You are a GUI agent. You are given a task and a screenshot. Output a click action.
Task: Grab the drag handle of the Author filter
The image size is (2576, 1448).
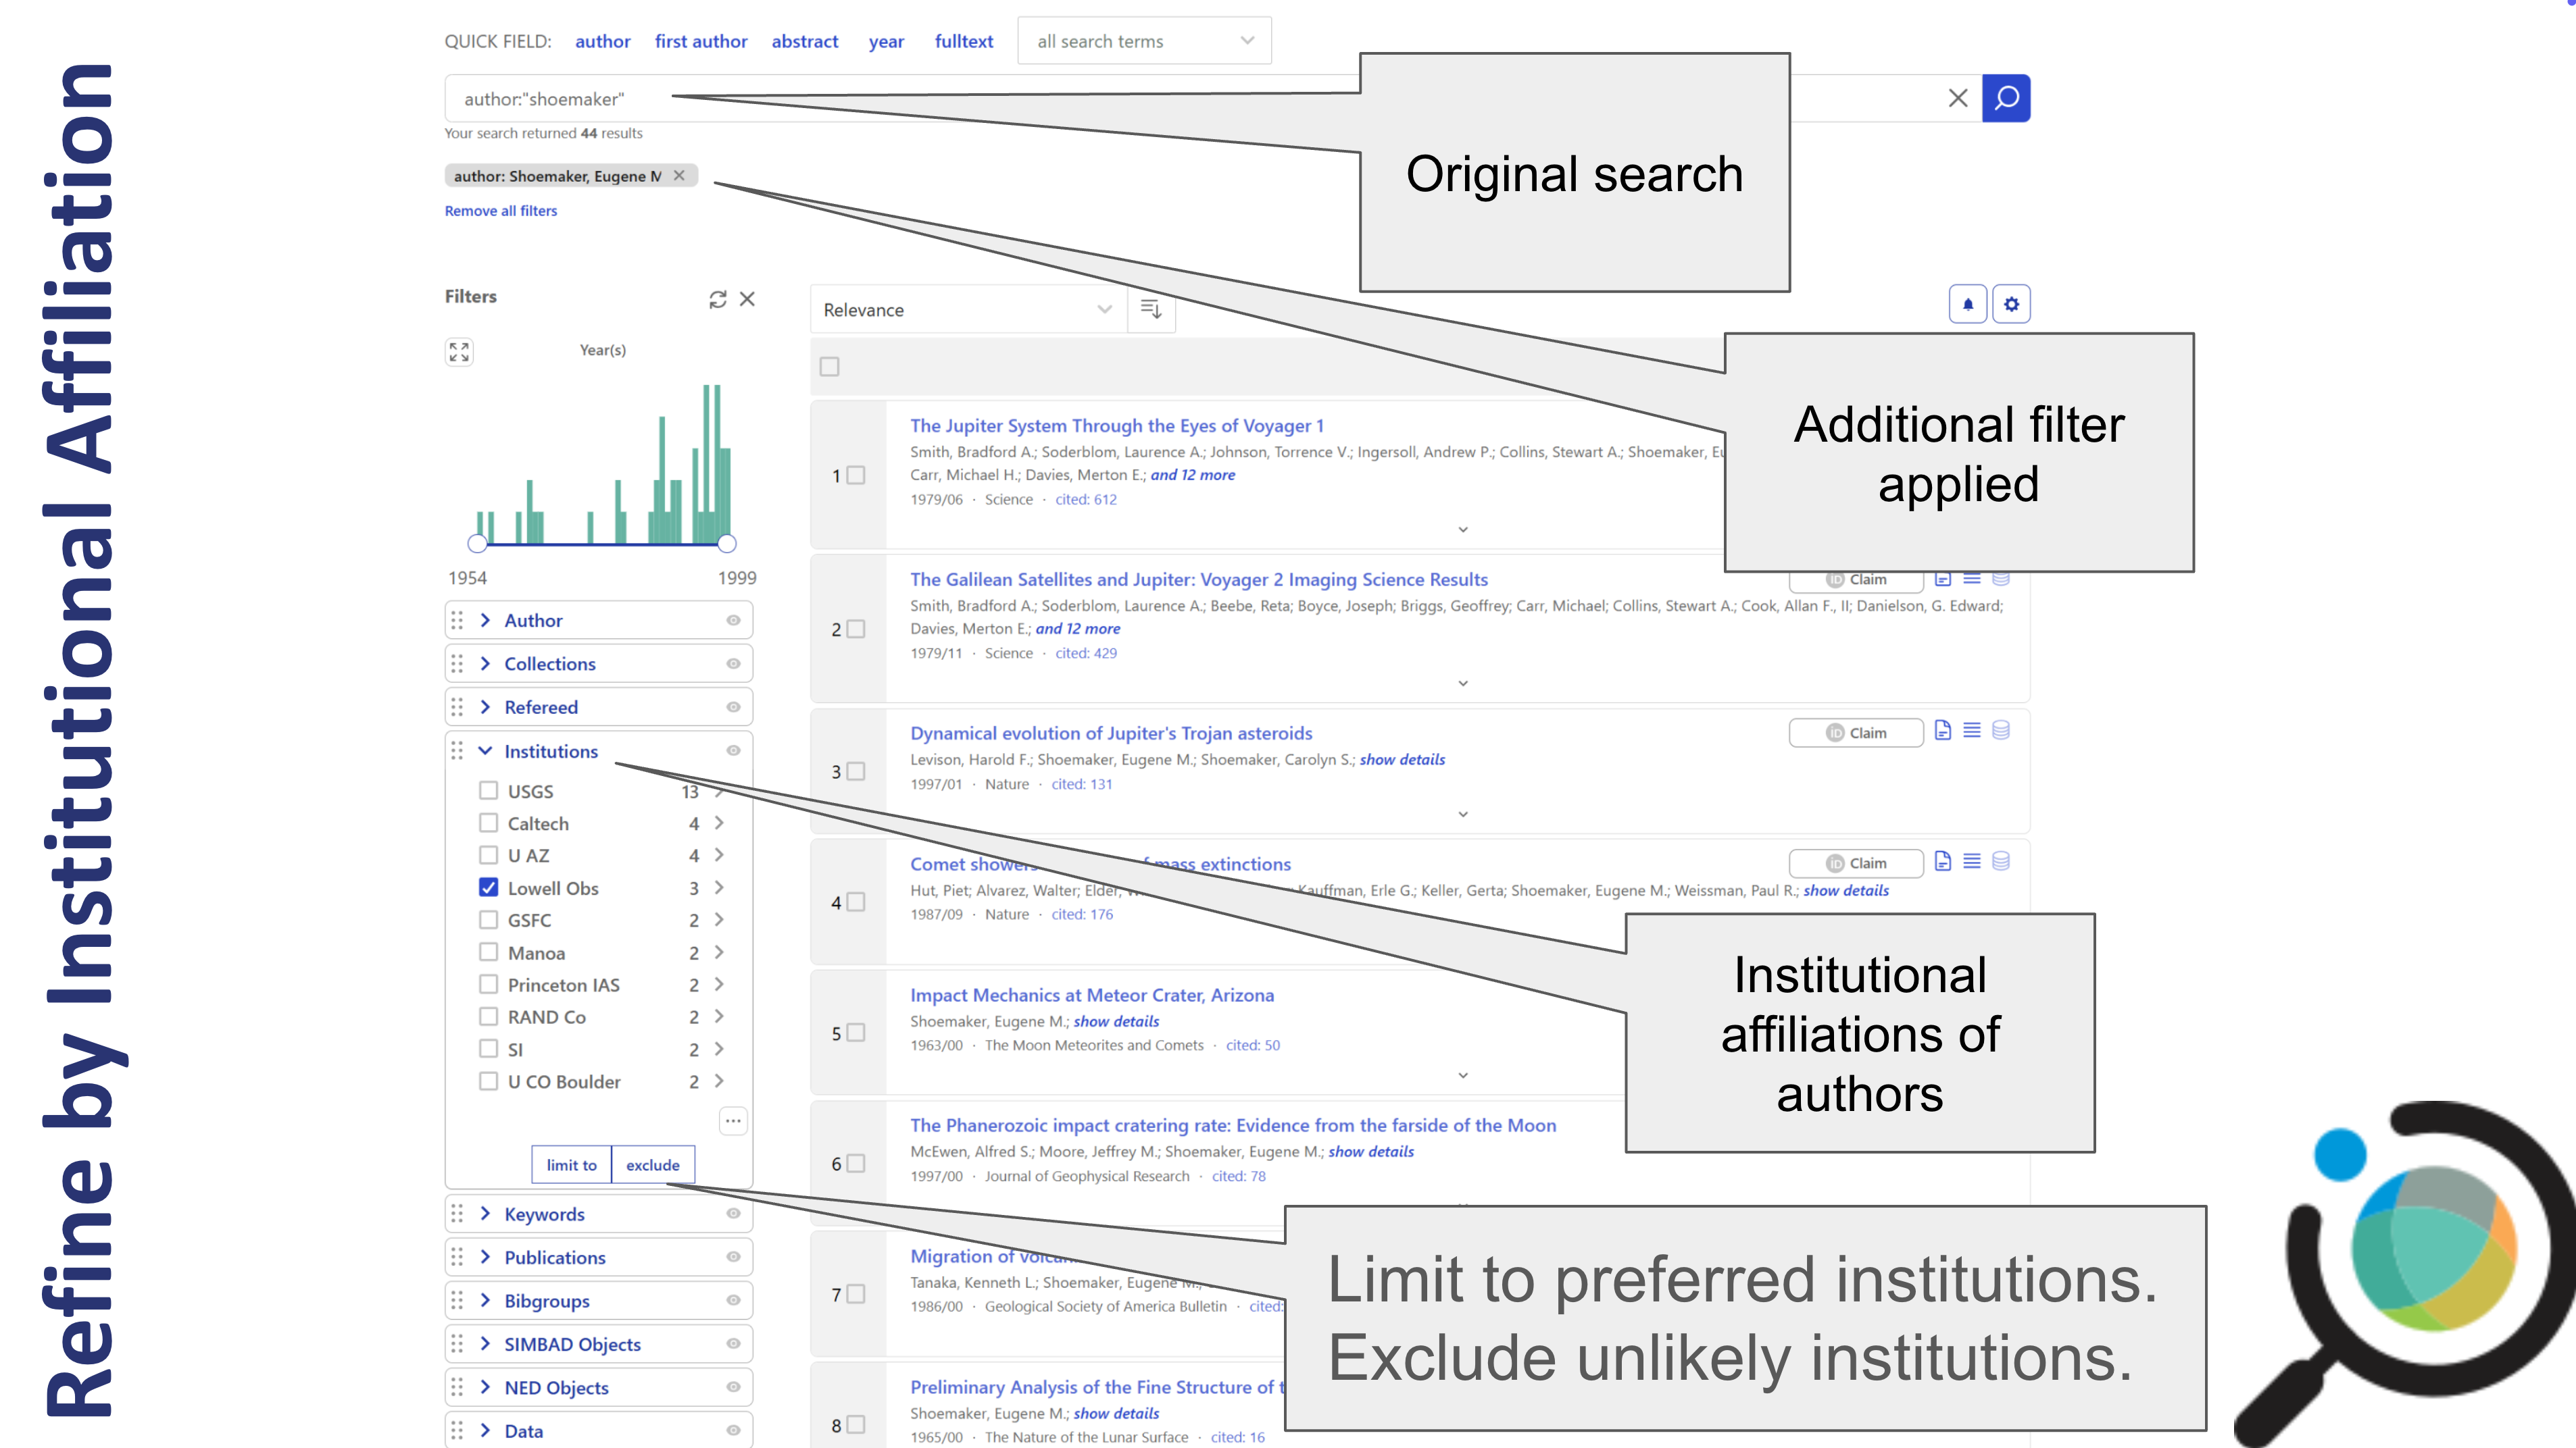(457, 619)
